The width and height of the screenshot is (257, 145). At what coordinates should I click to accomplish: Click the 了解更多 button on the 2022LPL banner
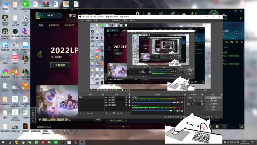tap(60, 65)
